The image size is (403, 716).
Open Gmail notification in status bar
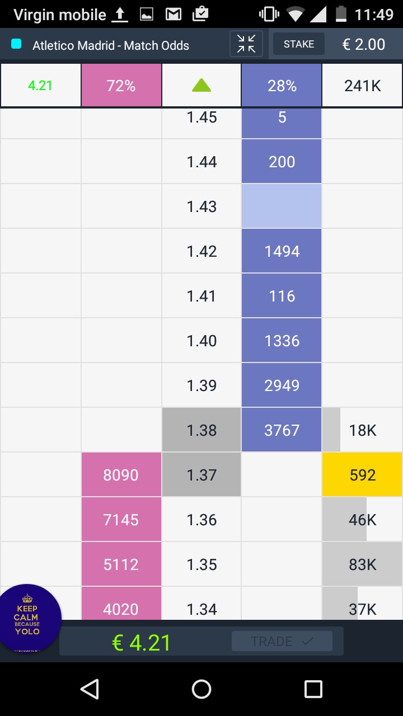pos(174,15)
